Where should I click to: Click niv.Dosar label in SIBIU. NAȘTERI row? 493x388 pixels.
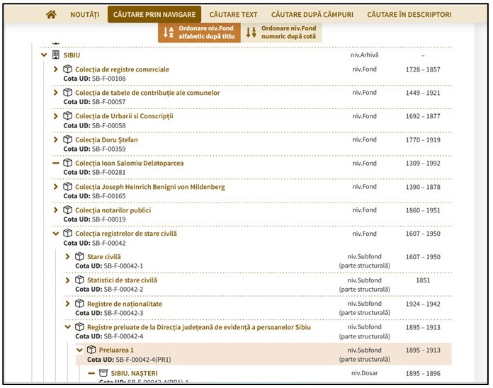coord(364,373)
